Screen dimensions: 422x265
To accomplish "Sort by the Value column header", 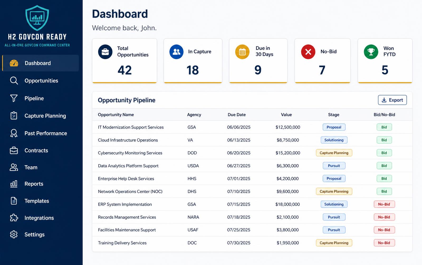I will click(286, 115).
